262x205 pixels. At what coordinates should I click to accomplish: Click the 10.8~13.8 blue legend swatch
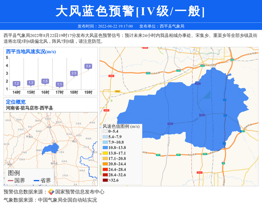click(105, 148)
